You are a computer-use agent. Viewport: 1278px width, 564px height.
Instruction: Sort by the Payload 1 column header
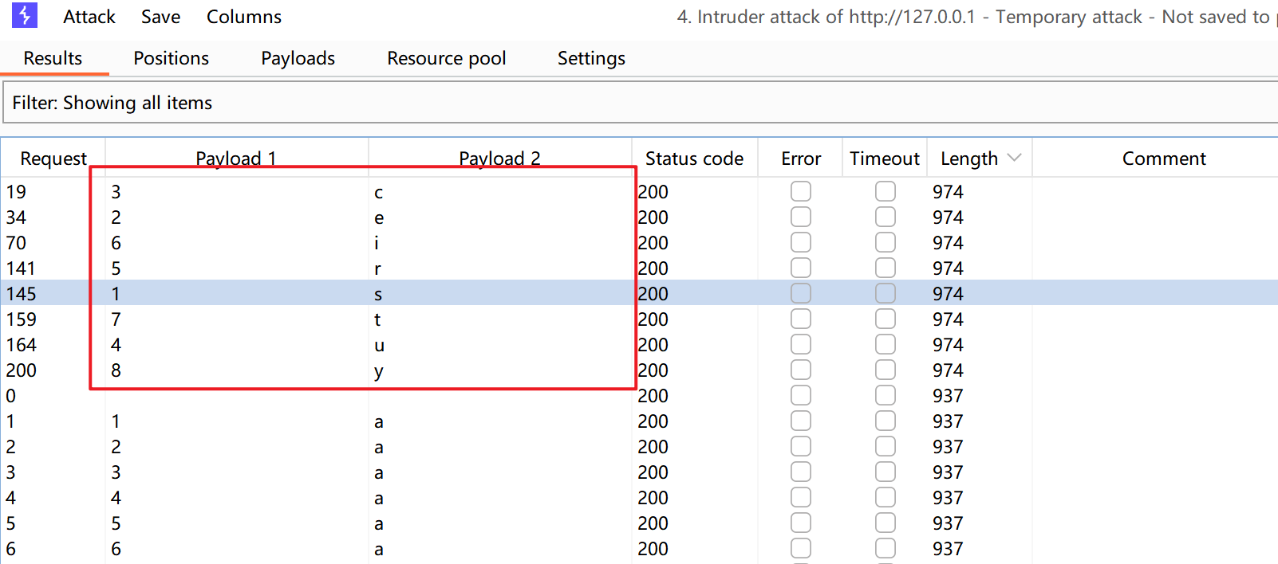236,159
